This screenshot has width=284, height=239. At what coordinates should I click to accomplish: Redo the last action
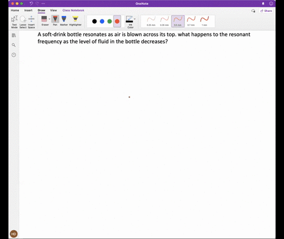(x=37, y=4)
